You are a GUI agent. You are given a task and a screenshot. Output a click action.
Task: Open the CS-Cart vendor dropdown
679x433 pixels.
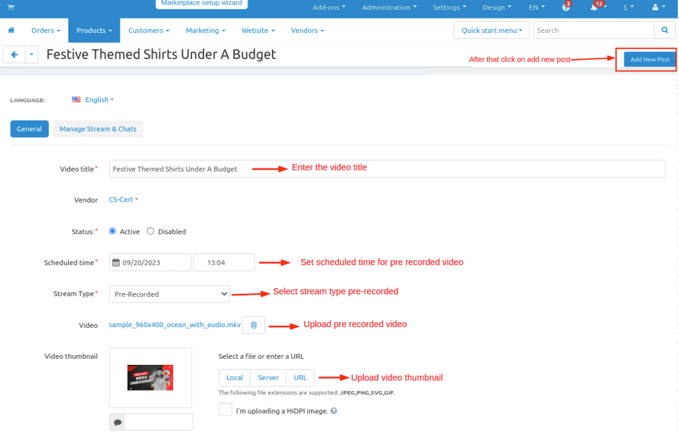point(123,200)
